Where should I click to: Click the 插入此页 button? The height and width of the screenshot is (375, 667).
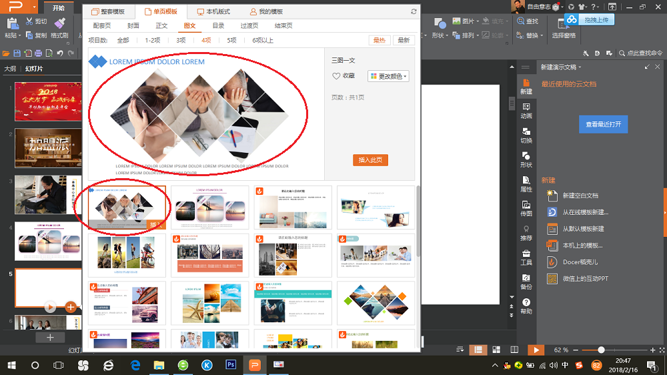coord(370,160)
